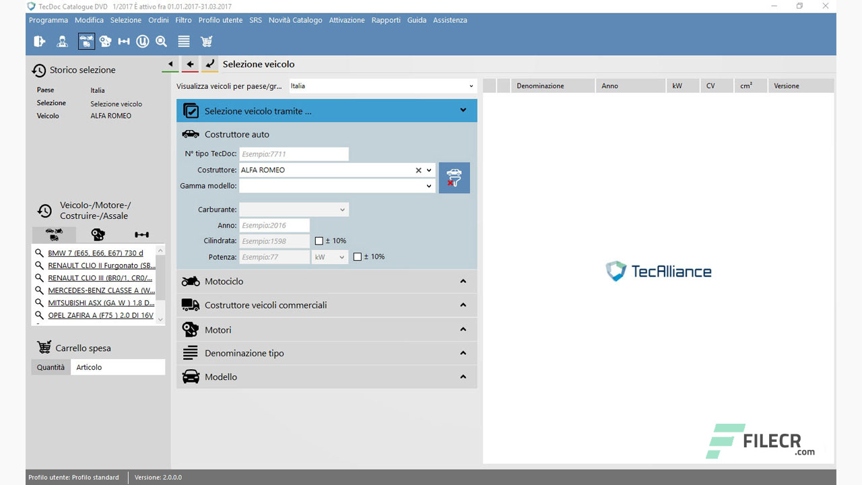The image size is (862, 485).
Task: Click the Modello car icon
Action: point(191,377)
